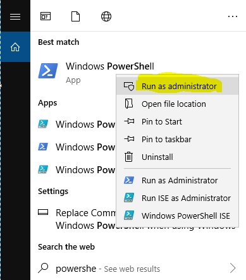Click the keyboard icon beside Replace Command setting

coord(43,212)
